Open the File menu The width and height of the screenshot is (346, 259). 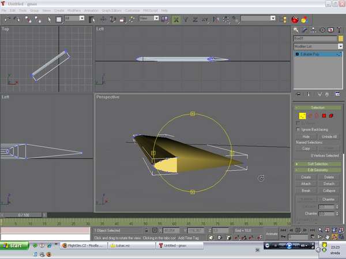pos(4,10)
